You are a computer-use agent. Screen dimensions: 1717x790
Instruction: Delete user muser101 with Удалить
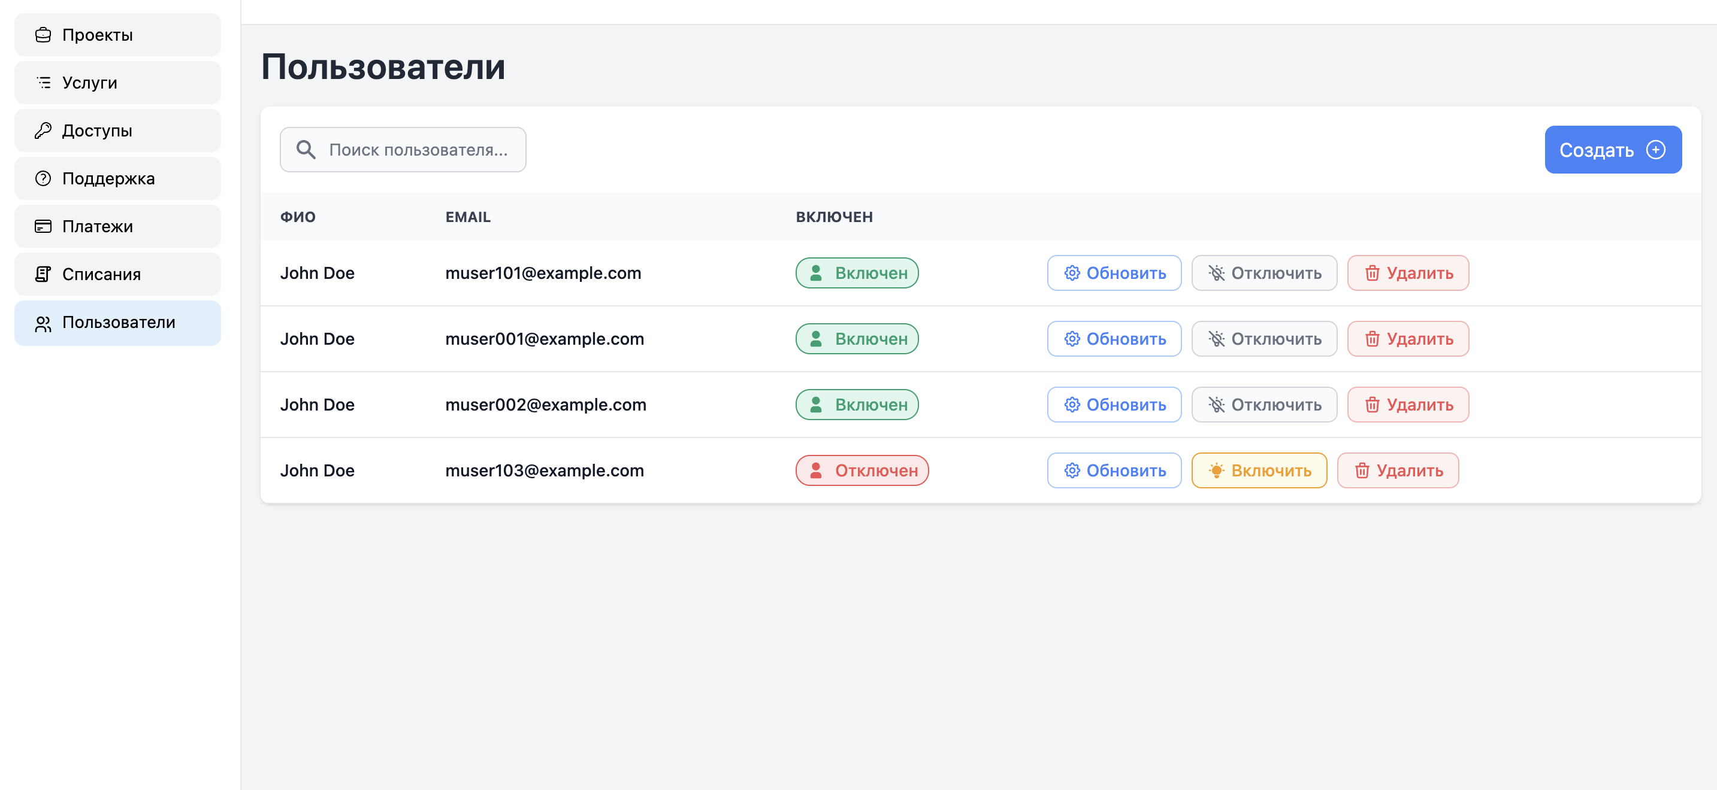(x=1408, y=273)
